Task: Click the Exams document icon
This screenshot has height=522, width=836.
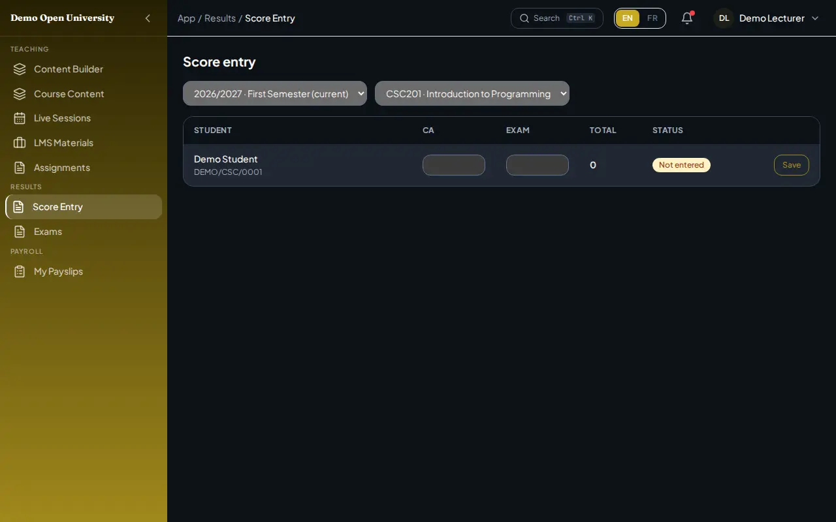Action: pos(20,232)
